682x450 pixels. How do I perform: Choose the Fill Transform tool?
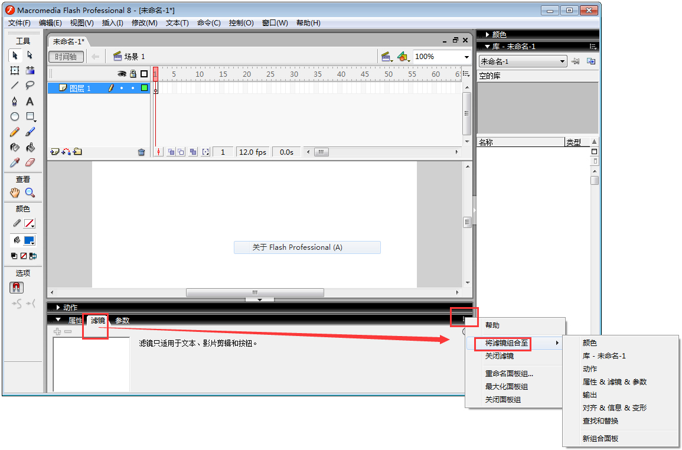[x=30, y=70]
